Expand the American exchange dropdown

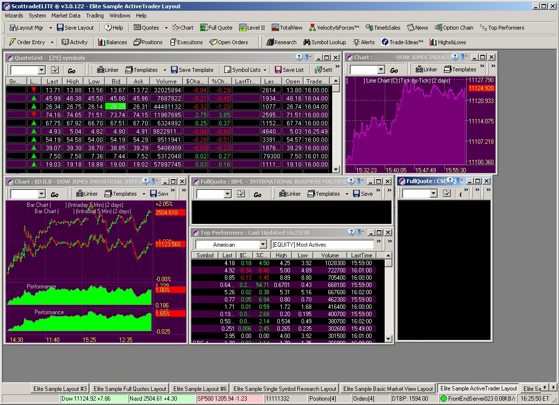263,245
